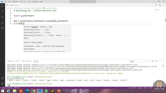Place cursor on the import pyshorteners line

24,16
